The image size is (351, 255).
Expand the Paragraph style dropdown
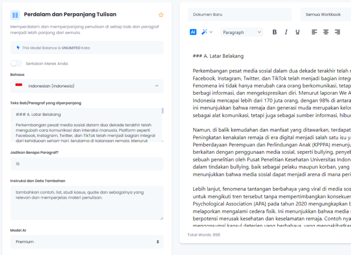click(x=242, y=32)
